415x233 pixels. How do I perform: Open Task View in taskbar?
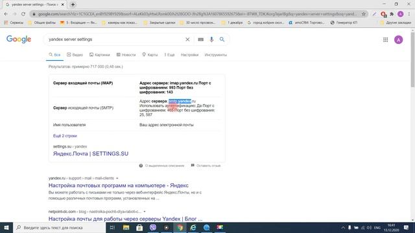coord(112,227)
